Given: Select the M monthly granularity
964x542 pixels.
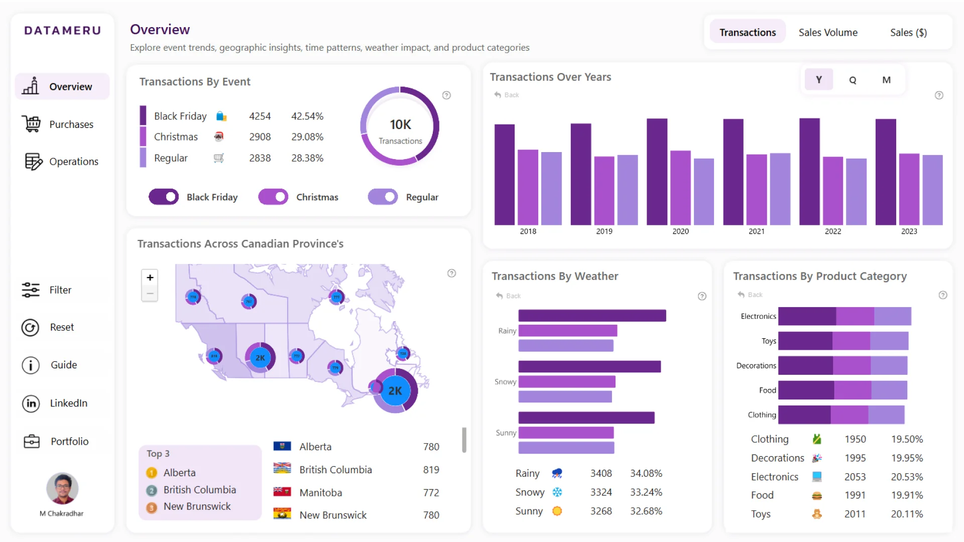Looking at the screenshot, I should 887,80.
